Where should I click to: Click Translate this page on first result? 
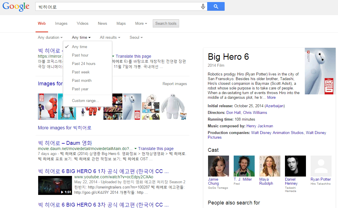[133, 56]
